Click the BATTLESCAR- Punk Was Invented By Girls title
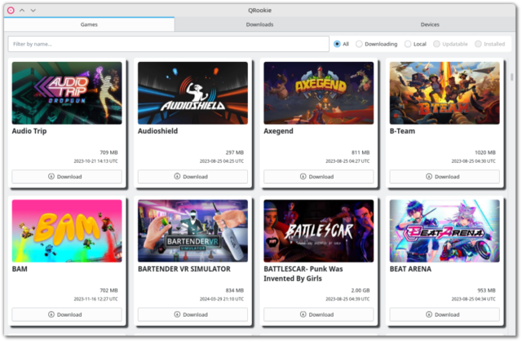This screenshot has width=522, height=342. pos(303,274)
